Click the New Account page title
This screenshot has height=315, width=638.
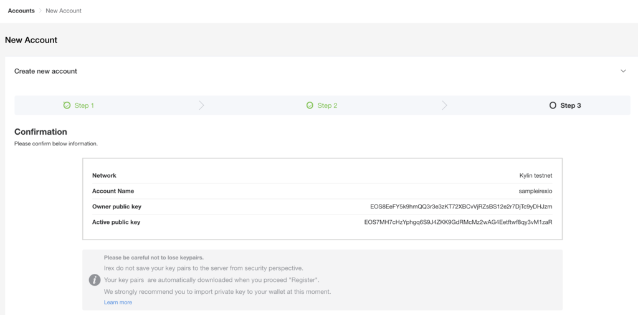[x=31, y=40]
